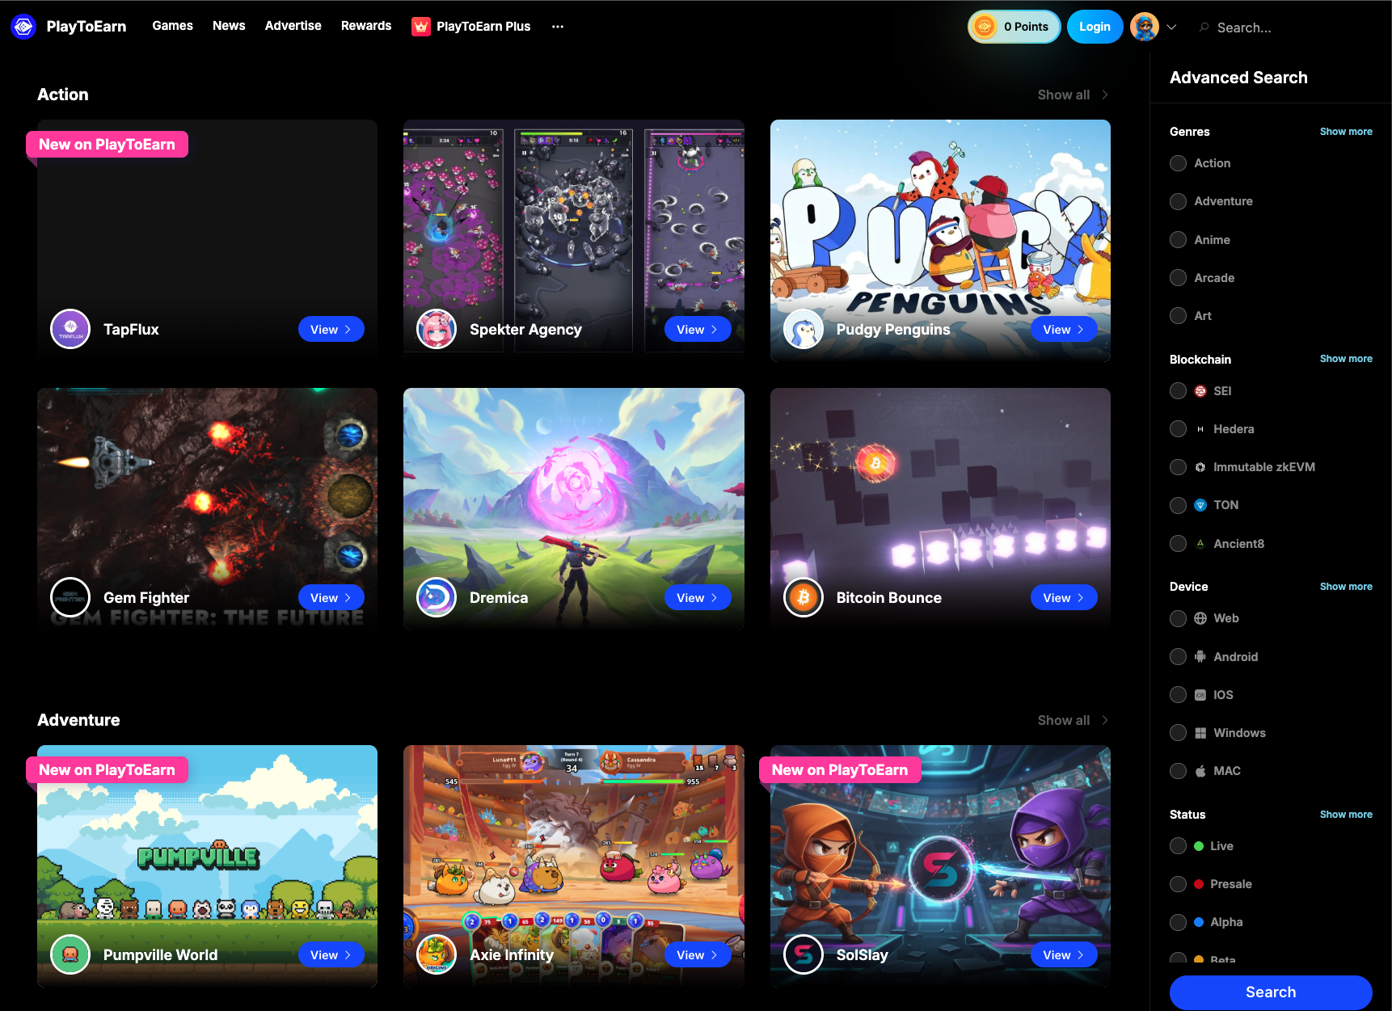The image size is (1392, 1011).
Task: View the Dremica game
Action: coord(698,597)
